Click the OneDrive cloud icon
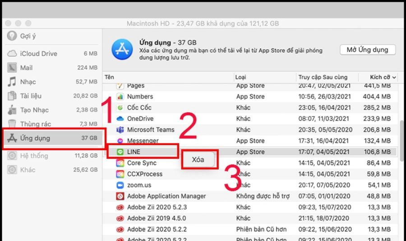Screen dimensions: 406x241 pyautogui.click(x=120, y=119)
